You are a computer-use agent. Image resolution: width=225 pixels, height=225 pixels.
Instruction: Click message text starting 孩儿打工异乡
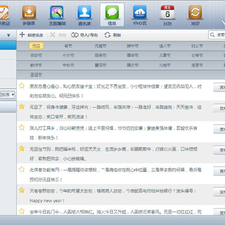point(114,133)
